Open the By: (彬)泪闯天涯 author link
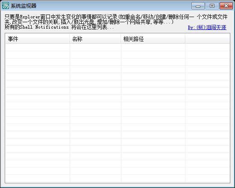The width and height of the screenshot is (235, 188). (207, 27)
